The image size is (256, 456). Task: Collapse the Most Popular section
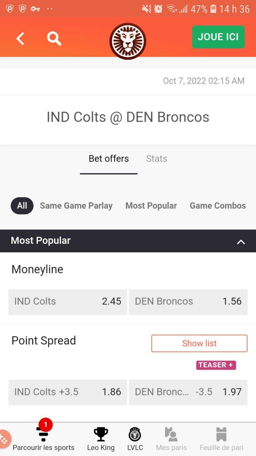tap(241, 242)
